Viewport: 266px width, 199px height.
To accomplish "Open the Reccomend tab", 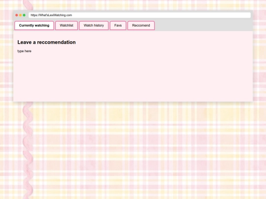I will [x=141, y=26].
